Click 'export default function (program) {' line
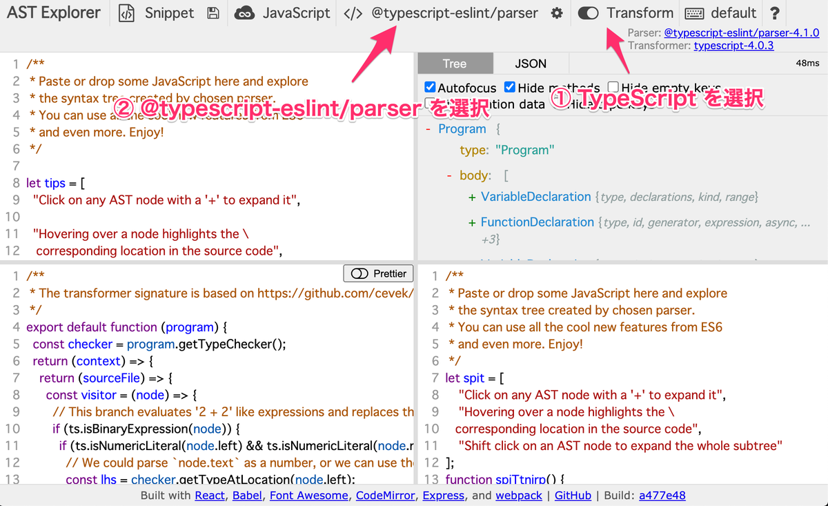828x506 pixels. [x=127, y=327]
